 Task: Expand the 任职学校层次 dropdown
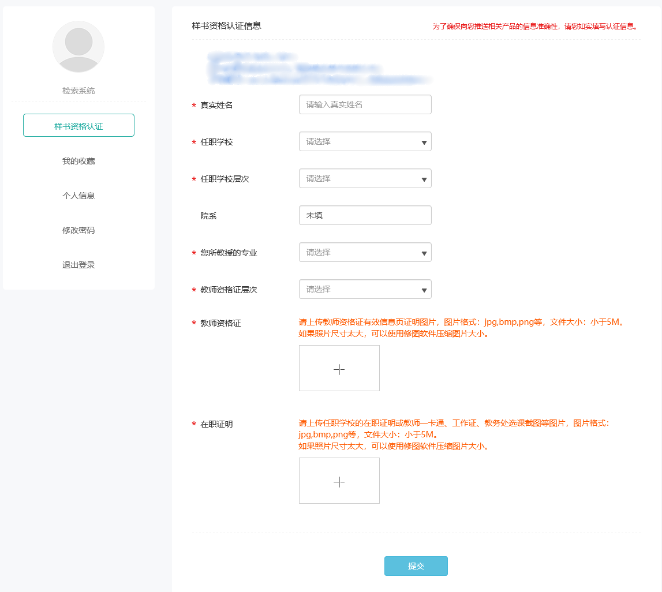pos(365,179)
